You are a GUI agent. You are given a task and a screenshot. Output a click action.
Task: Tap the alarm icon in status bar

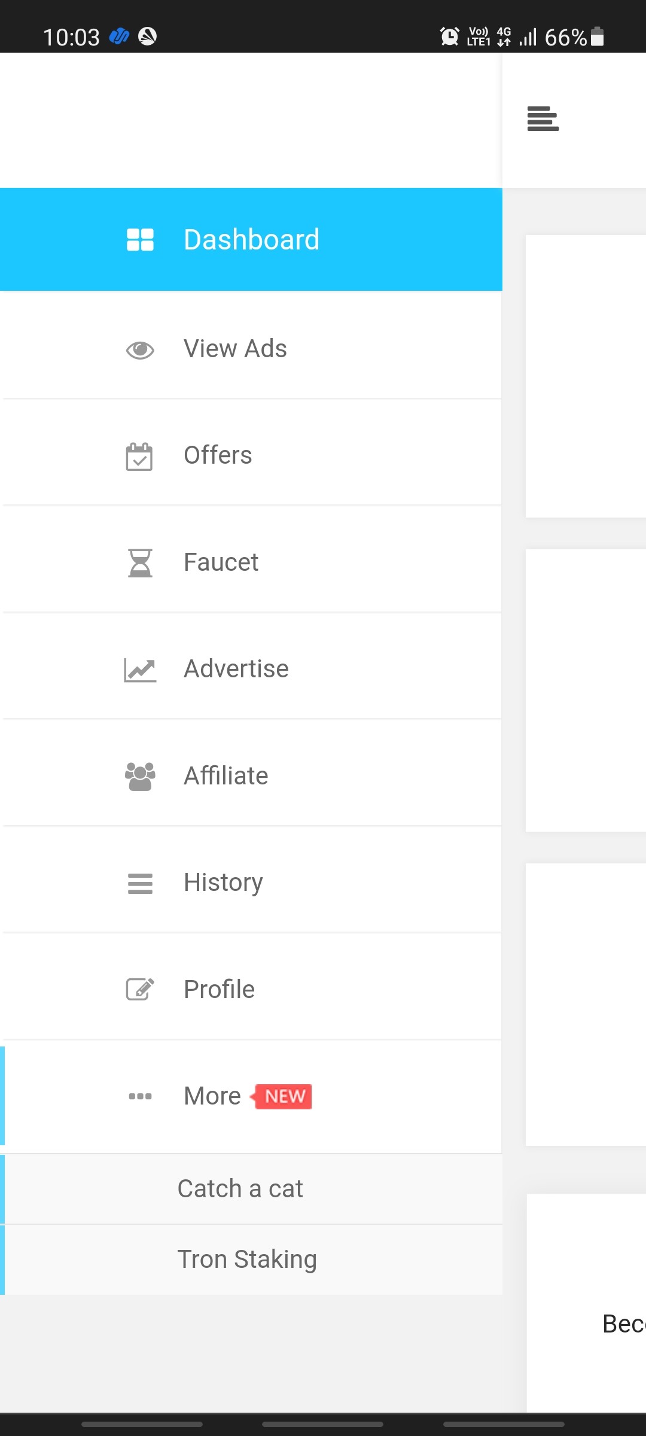tap(449, 36)
